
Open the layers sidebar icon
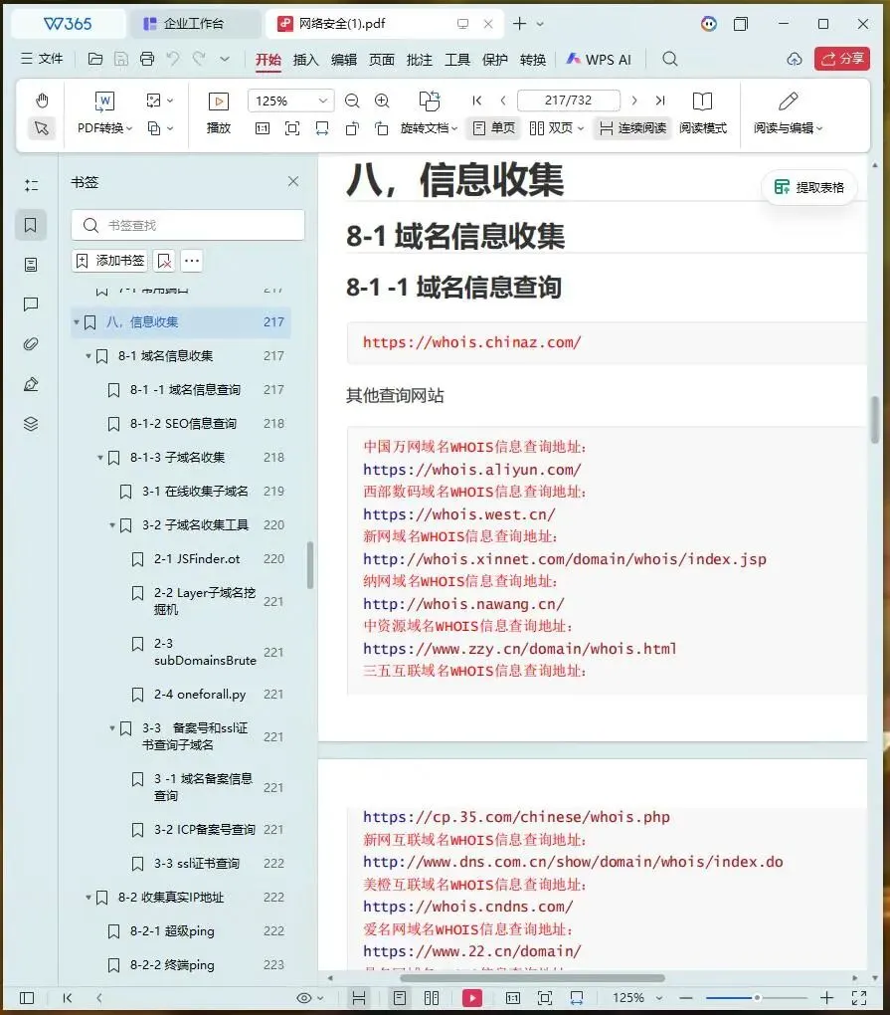click(x=31, y=424)
